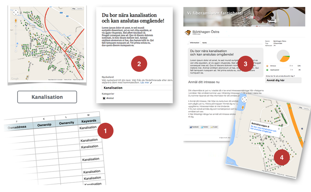Viewport: 311px width, 192px height.
Task: Click the pegman icon on the tilted map
Action: tap(242, 107)
